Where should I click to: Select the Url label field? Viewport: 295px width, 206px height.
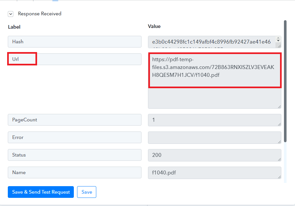pos(74,59)
